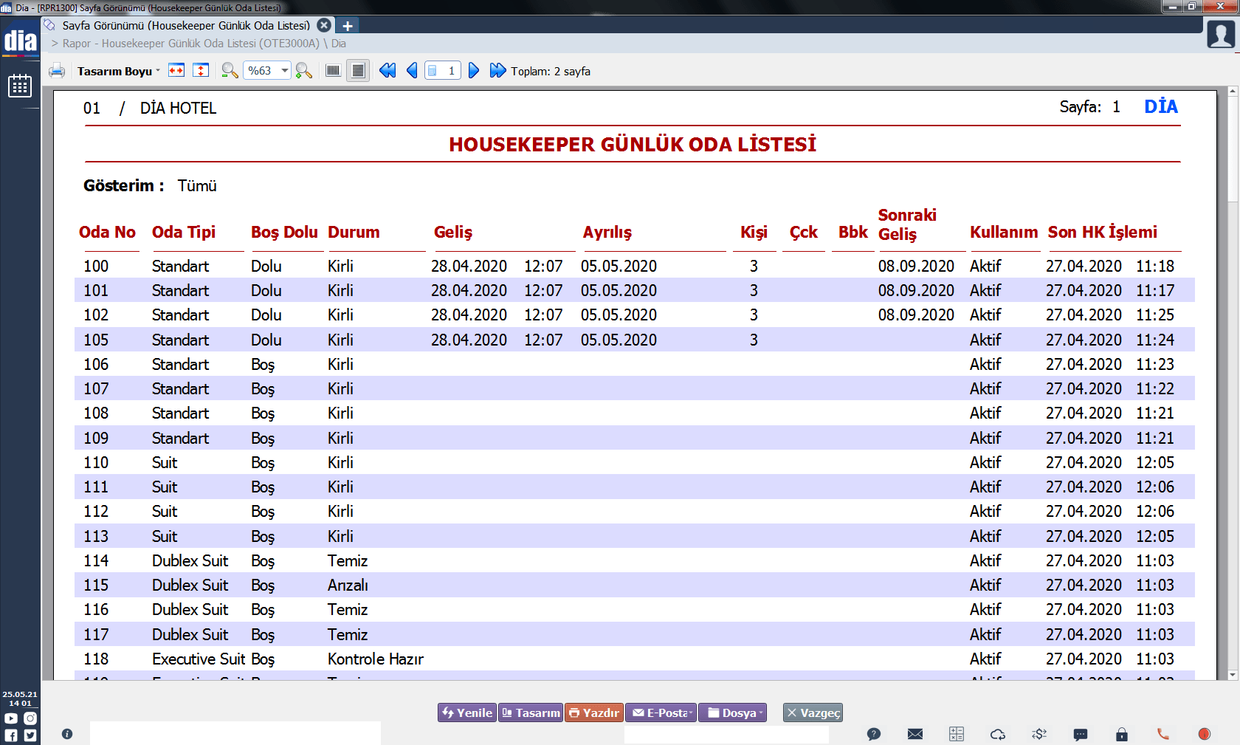Click the help question mark icon

click(x=874, y=734)
